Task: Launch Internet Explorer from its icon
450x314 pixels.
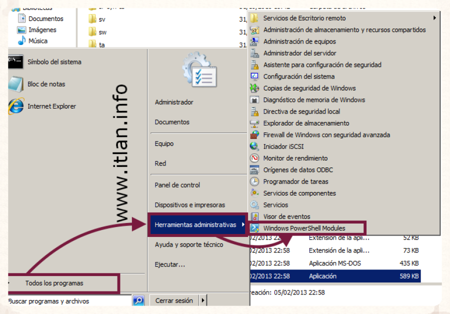Action: point(15,106)
